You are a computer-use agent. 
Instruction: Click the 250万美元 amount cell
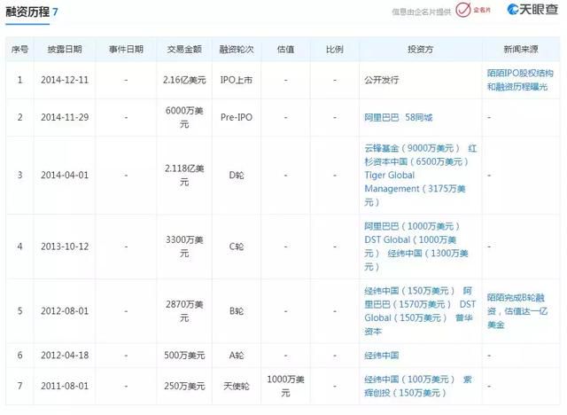tap(184, 386)
